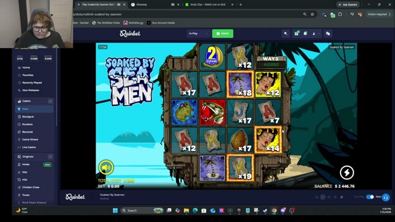This screenshot has height=222, width=395.
Task: Open Your Account Details bookmark
Action: coord(161,23)
